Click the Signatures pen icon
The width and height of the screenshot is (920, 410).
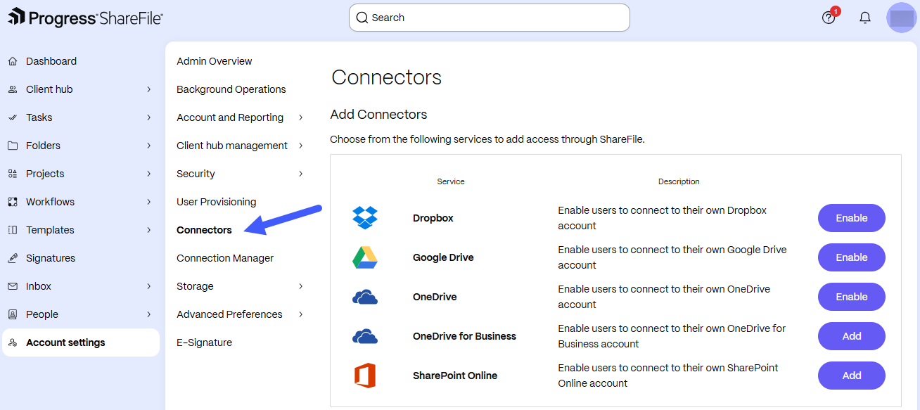(13, 258)
